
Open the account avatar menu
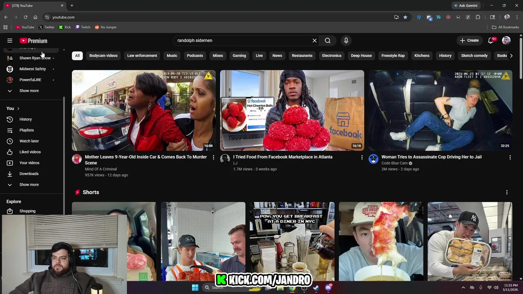[x=506, y=40]
